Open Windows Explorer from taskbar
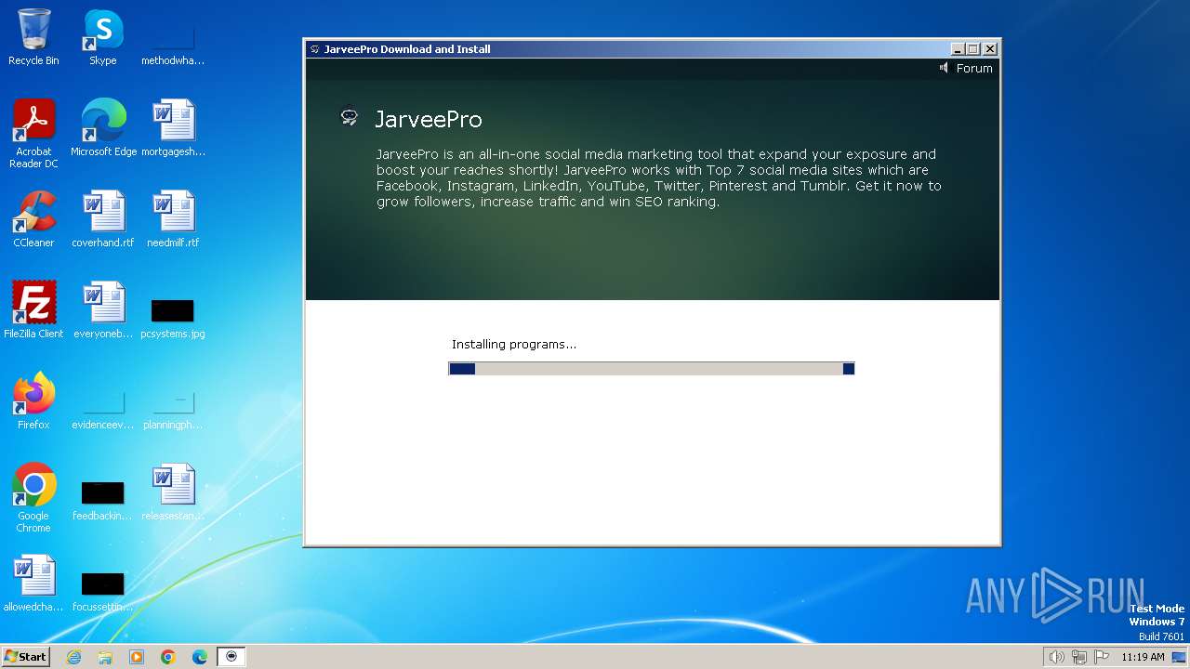This screenshot has width=1190, height=669. click(x=105, y=657)
